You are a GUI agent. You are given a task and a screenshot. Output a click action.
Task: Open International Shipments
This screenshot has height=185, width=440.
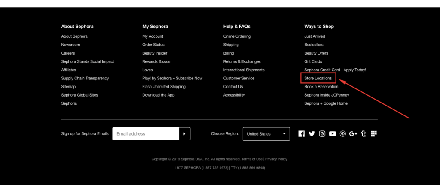tap(244, 70)
